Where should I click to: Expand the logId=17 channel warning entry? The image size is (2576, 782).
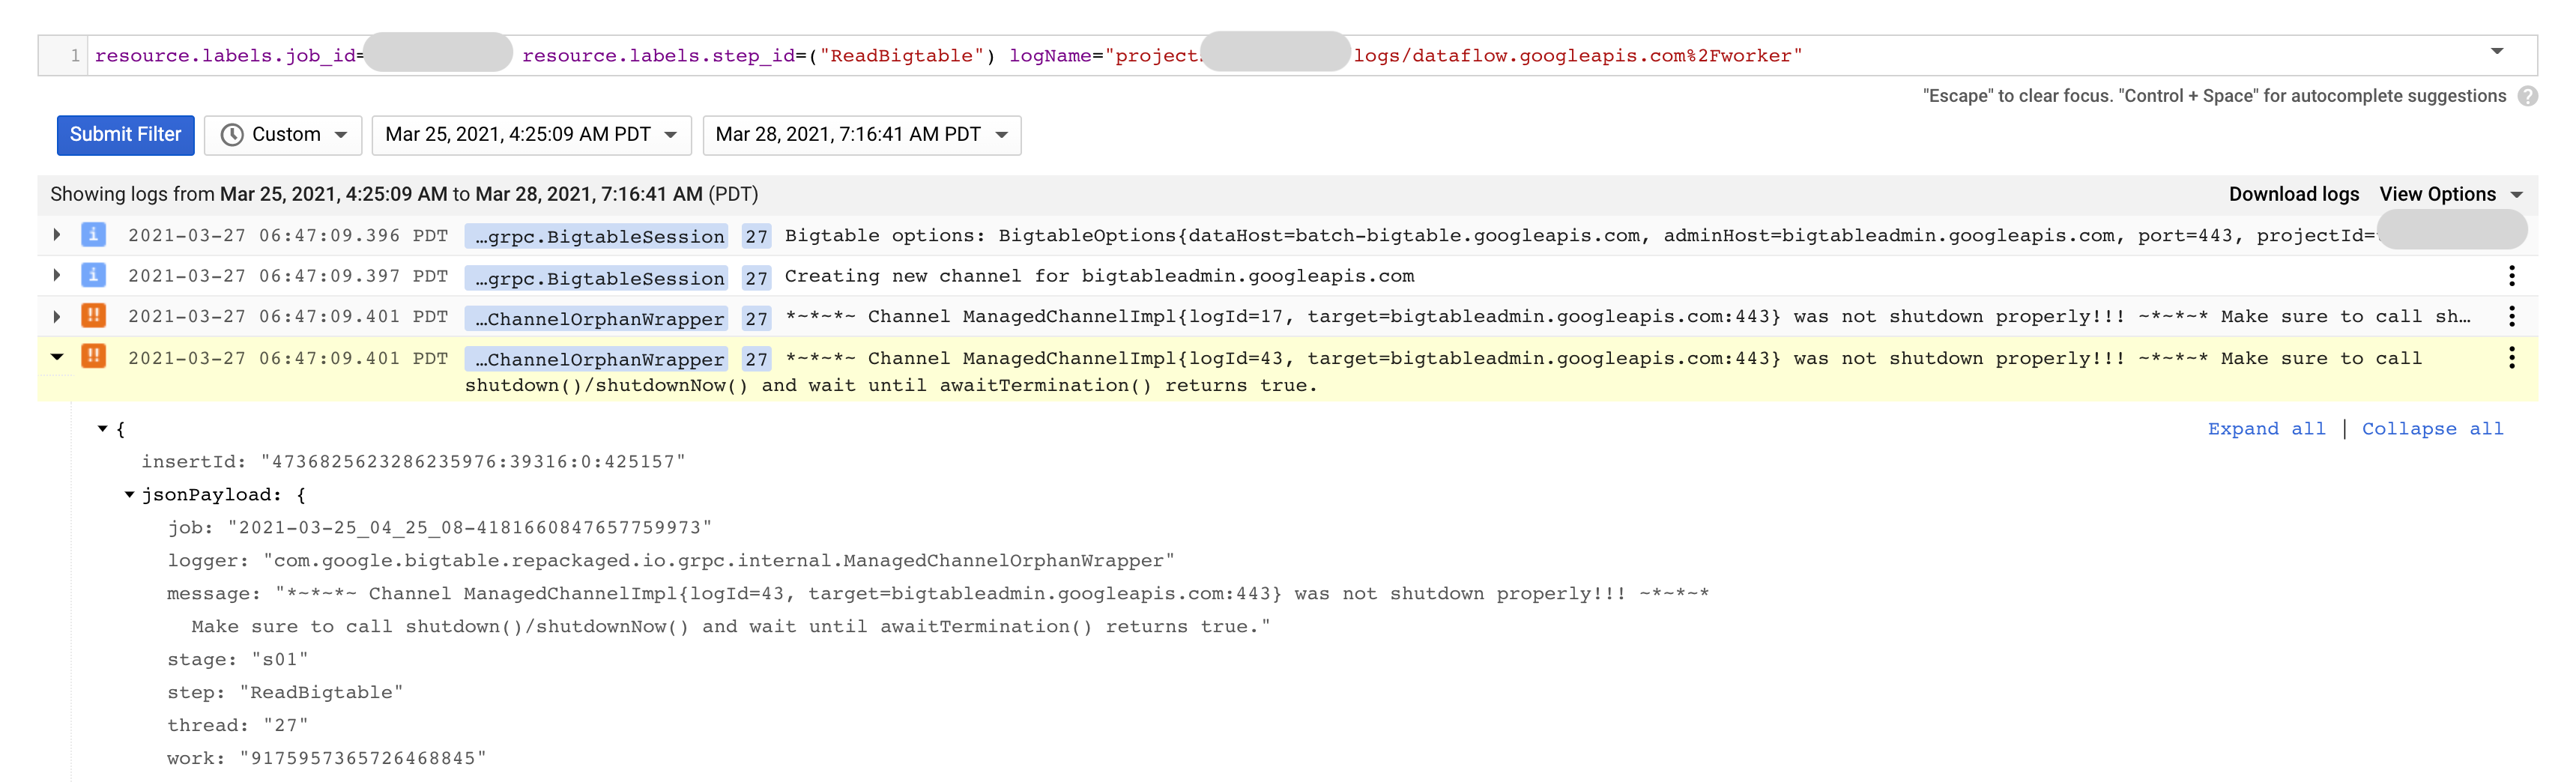pos(57,316)
